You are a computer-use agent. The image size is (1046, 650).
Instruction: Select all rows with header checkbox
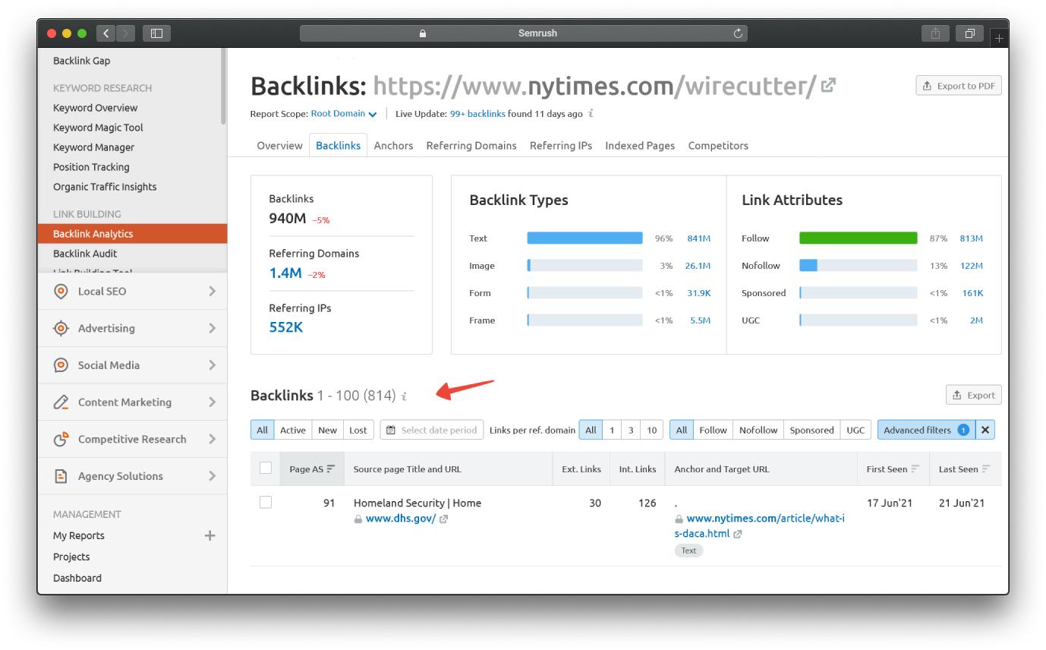pyautogui.click(x=266, y=469)
